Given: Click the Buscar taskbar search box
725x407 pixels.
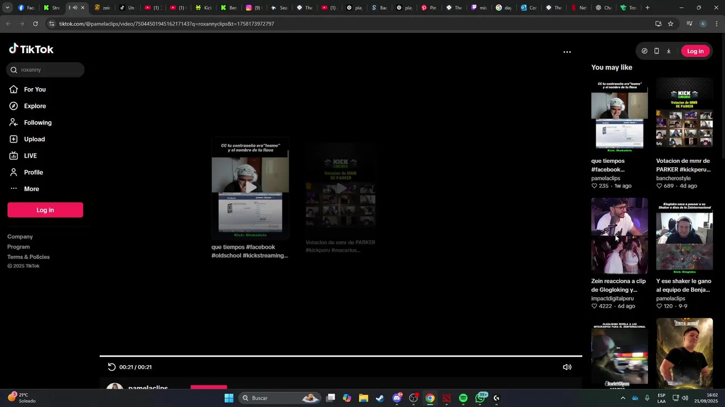Looking at the screenshot, I should point(280,398).
